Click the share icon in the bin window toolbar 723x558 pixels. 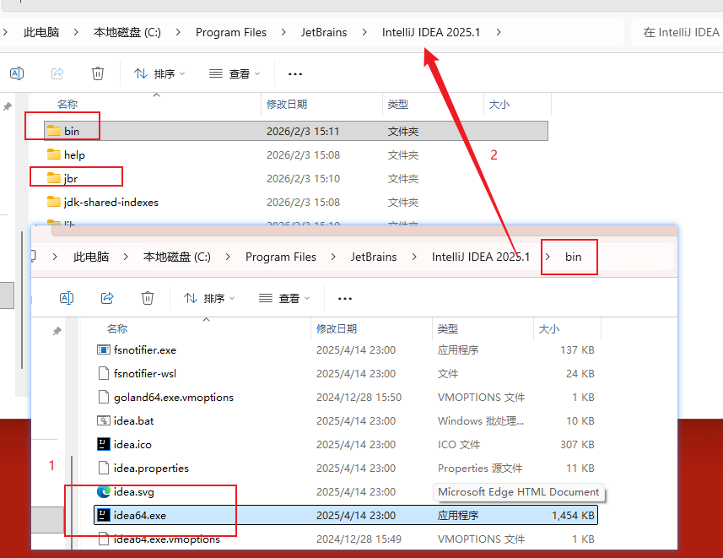(x=107, y=298)
